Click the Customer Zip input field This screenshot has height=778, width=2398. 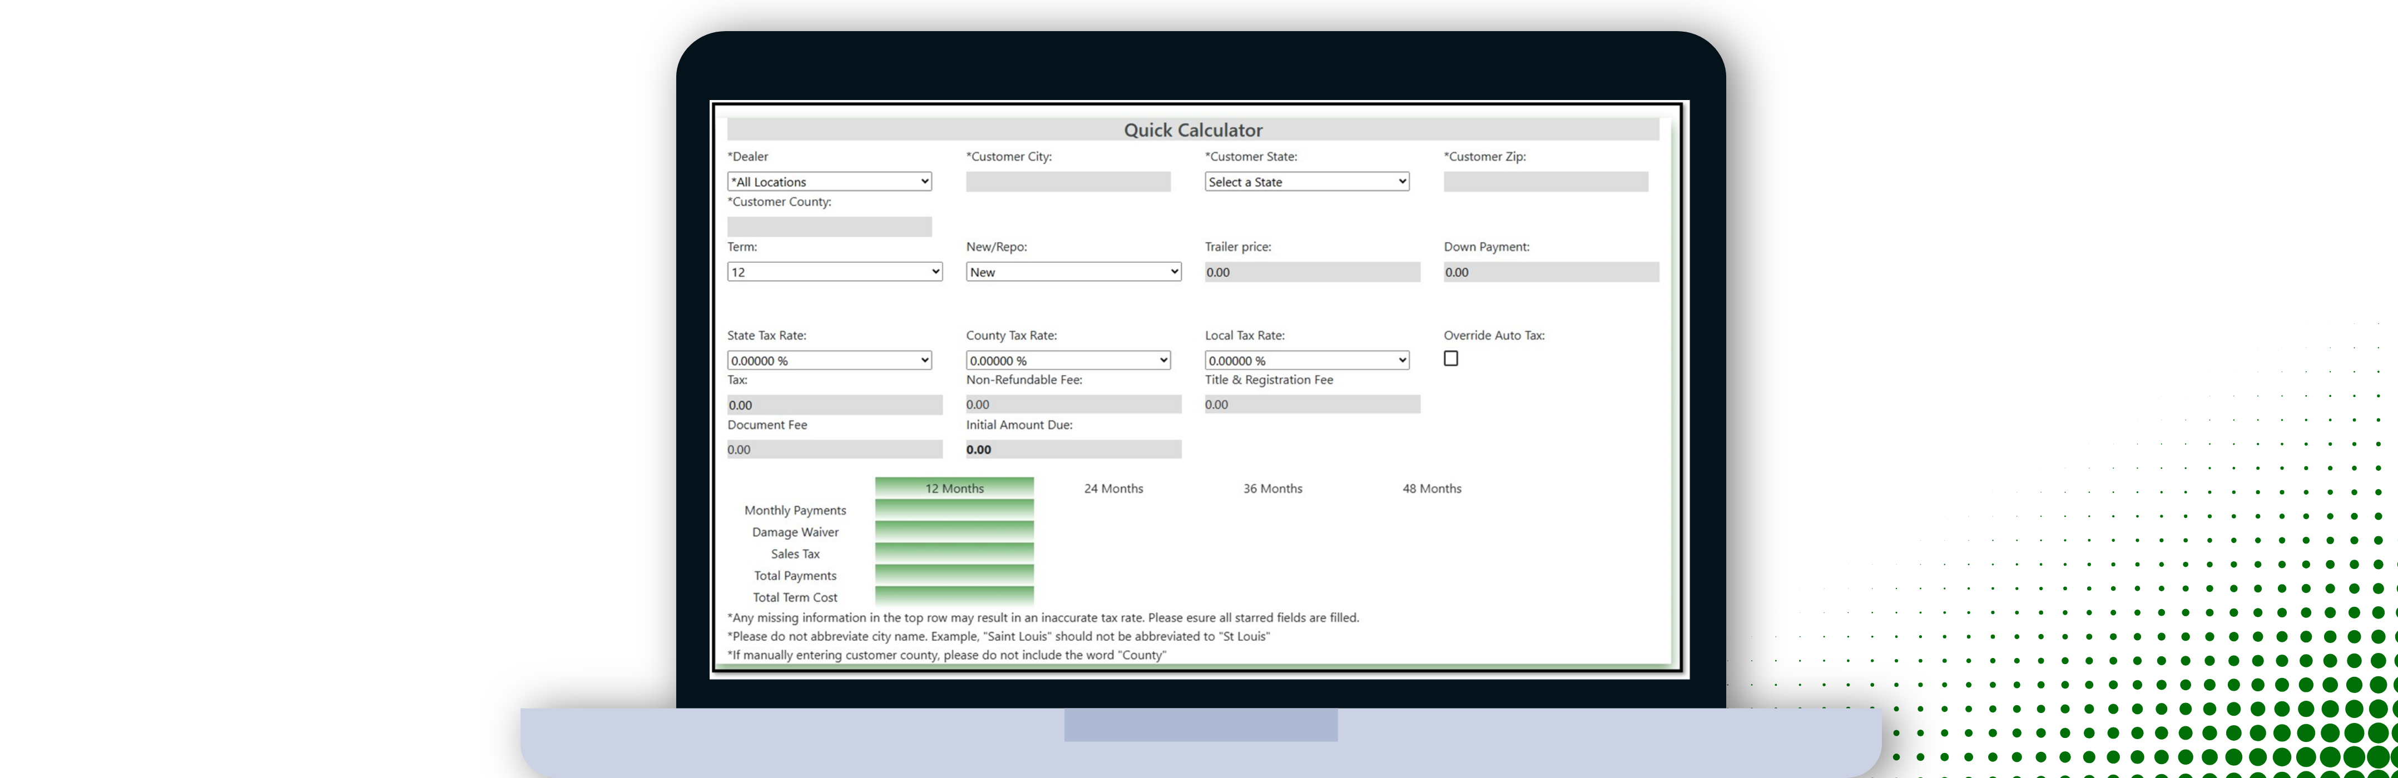click(1545, 182)
